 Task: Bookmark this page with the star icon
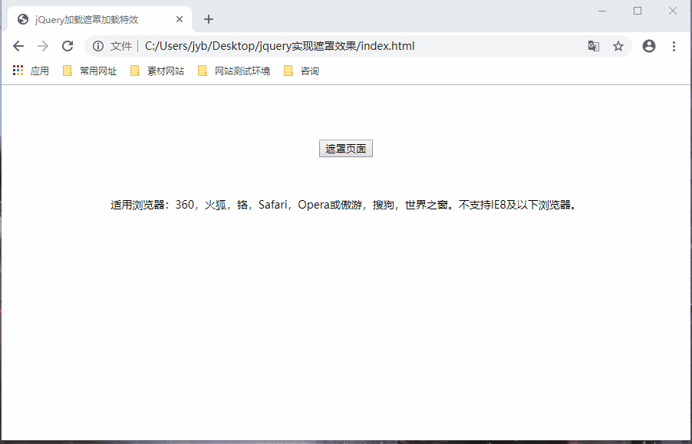[x=618, y=46]
